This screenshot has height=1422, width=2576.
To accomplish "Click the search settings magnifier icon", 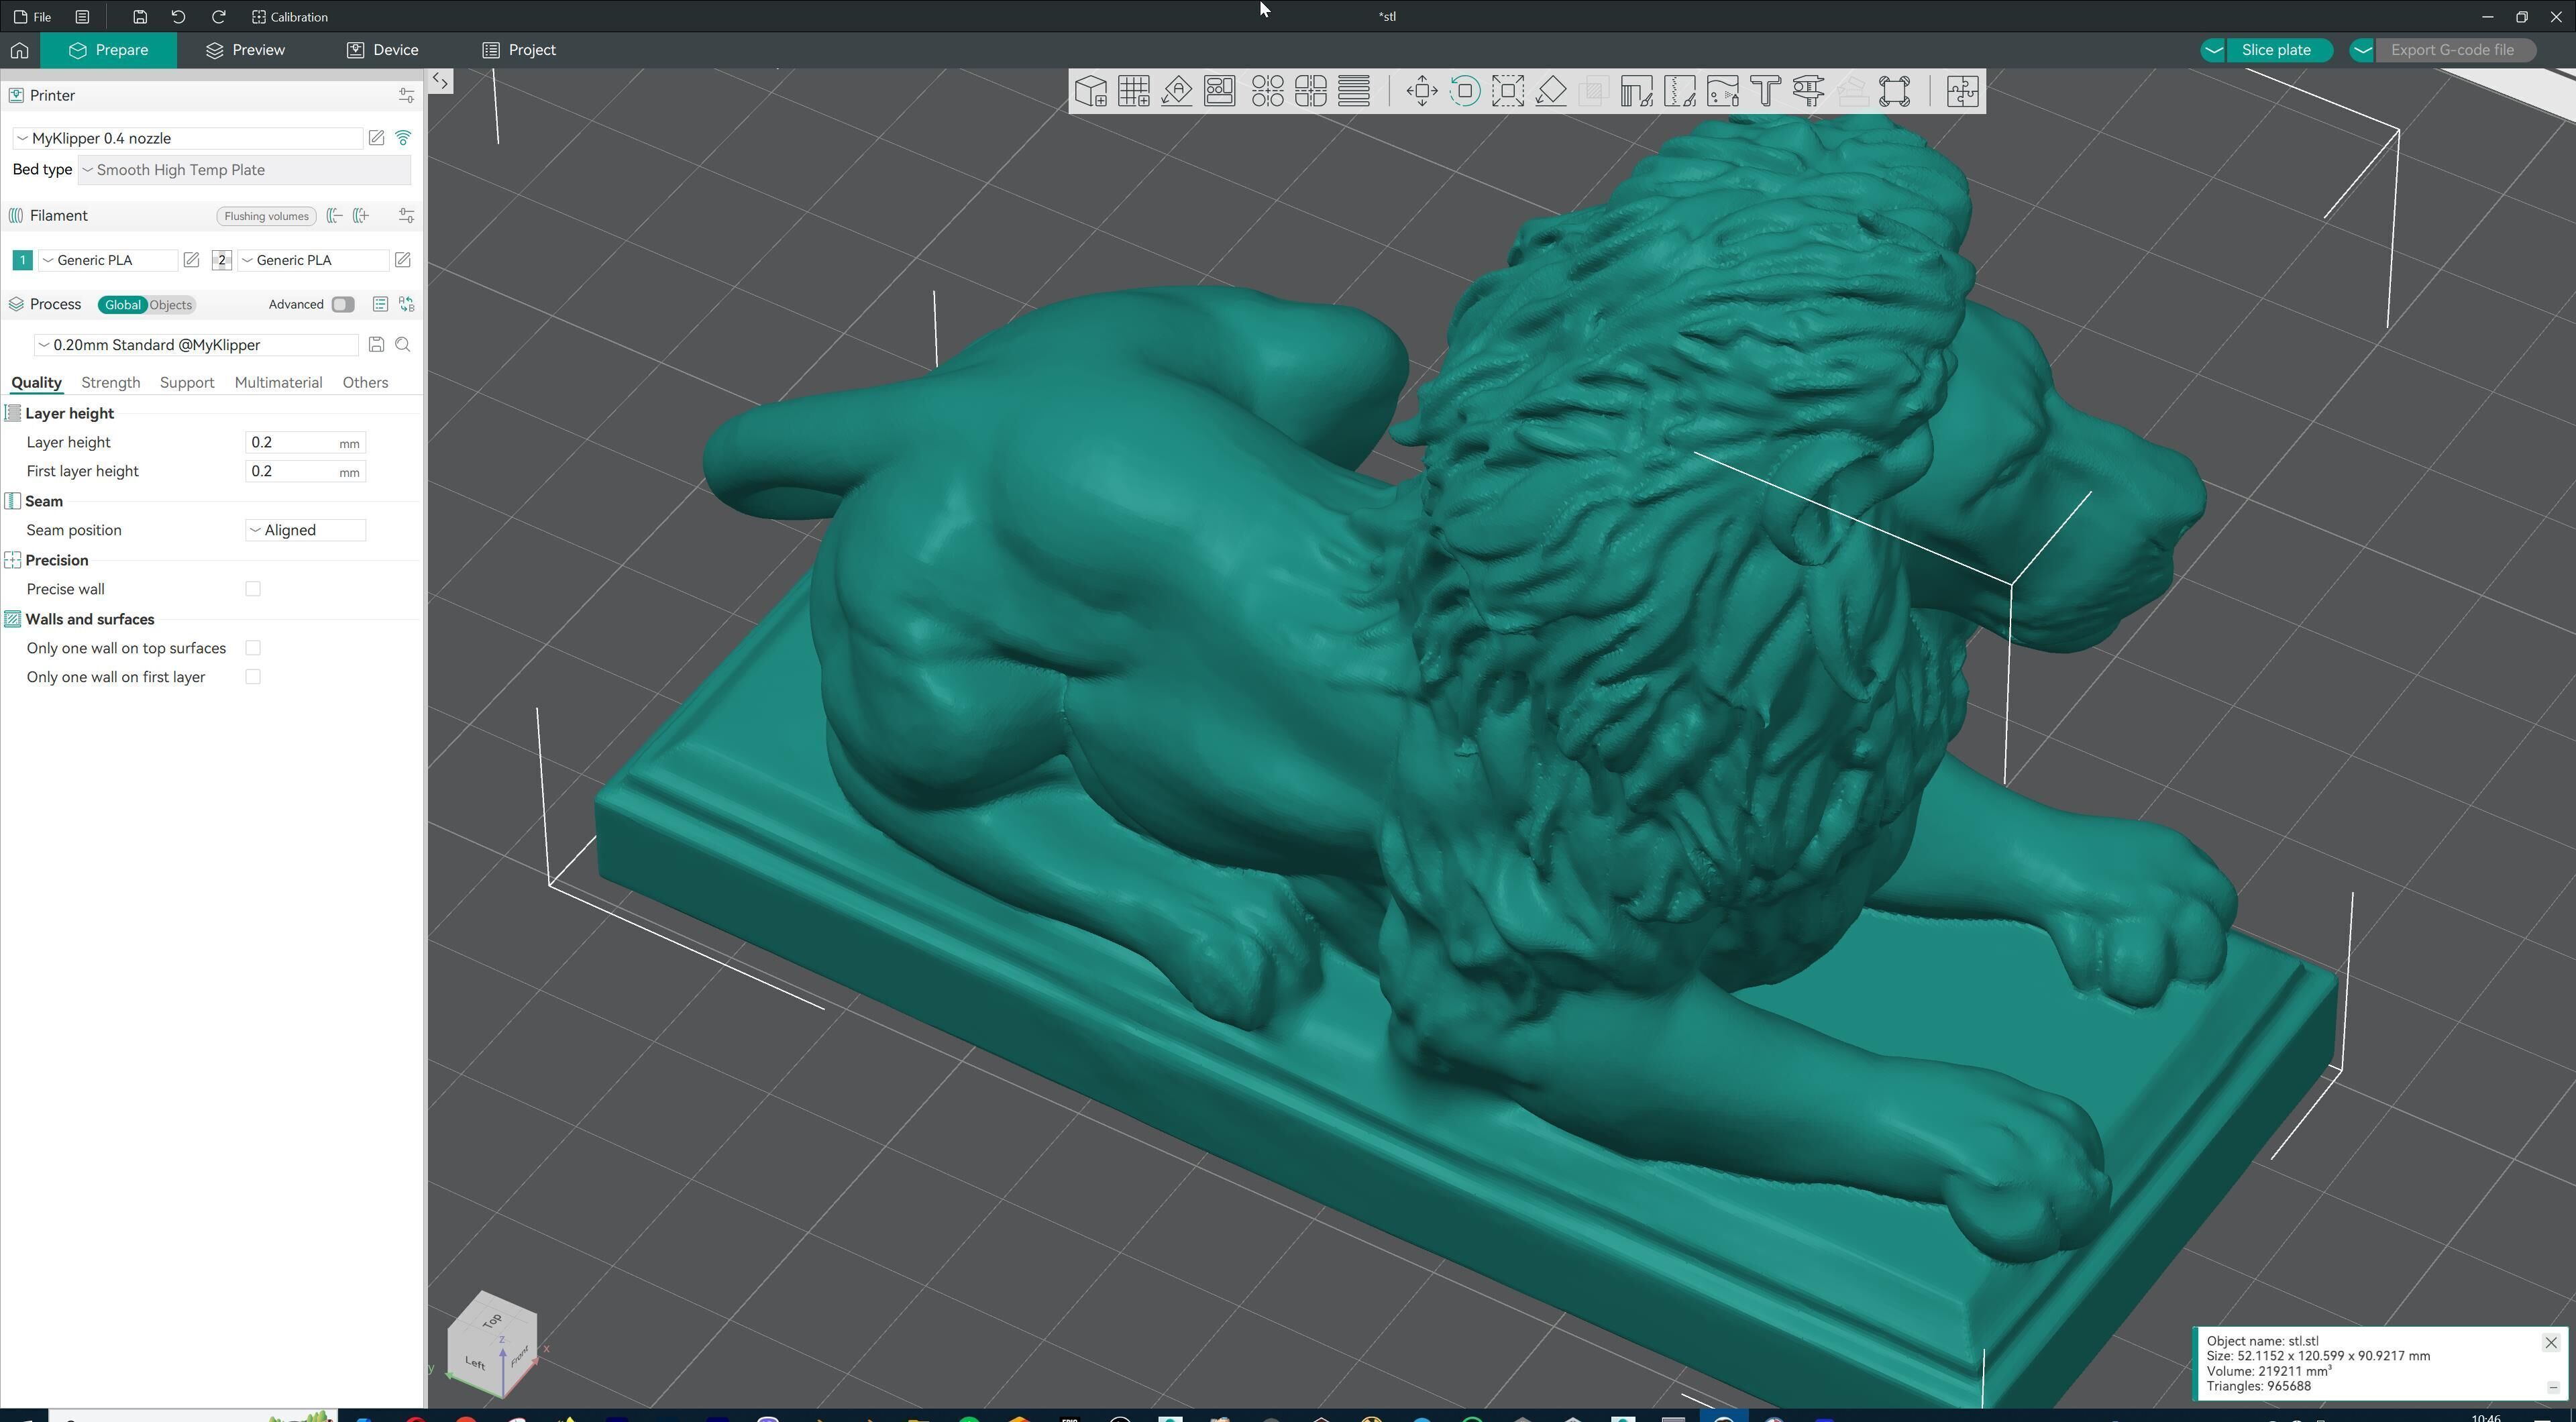I will click(x=403, y=345).
